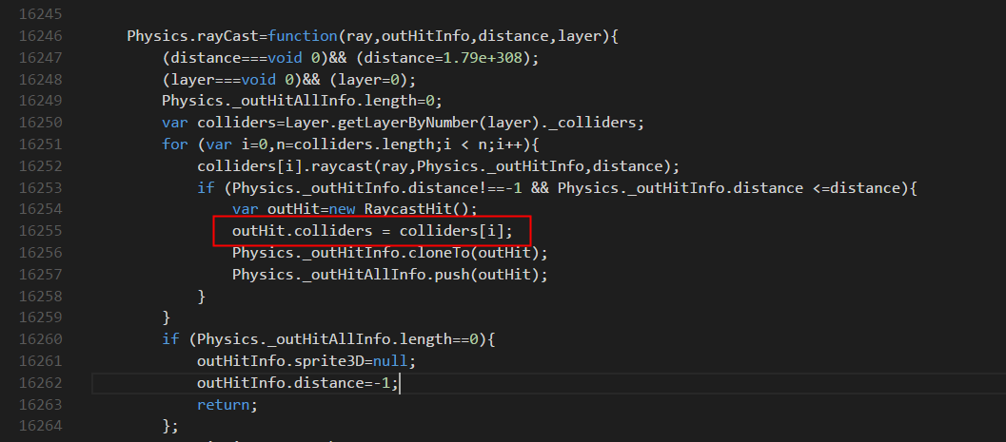Click line number 16262 in the gutter

point(40,382)
